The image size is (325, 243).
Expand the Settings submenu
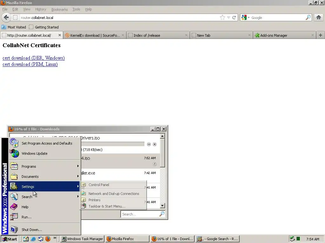click(x=44, y=187)
